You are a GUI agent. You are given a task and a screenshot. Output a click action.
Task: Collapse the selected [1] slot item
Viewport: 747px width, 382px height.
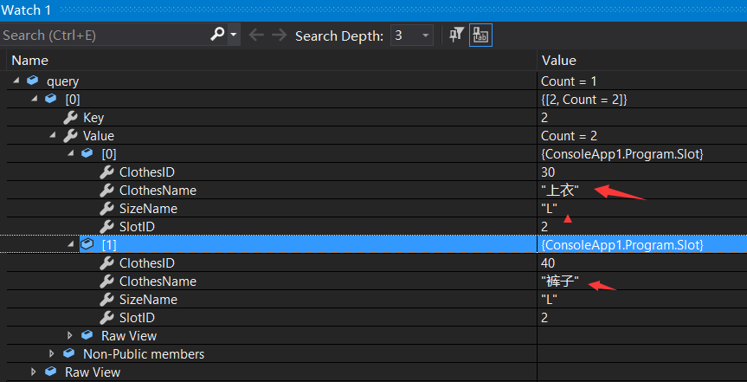point(70,245)
